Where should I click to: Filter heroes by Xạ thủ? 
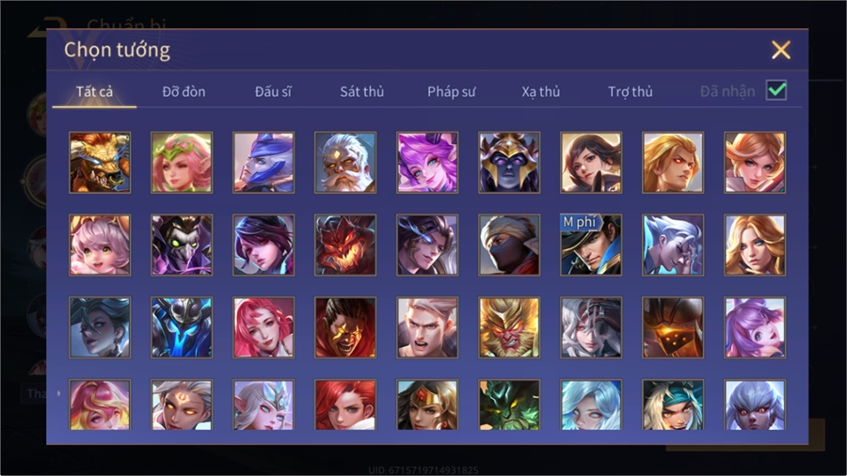coord(541,92)
